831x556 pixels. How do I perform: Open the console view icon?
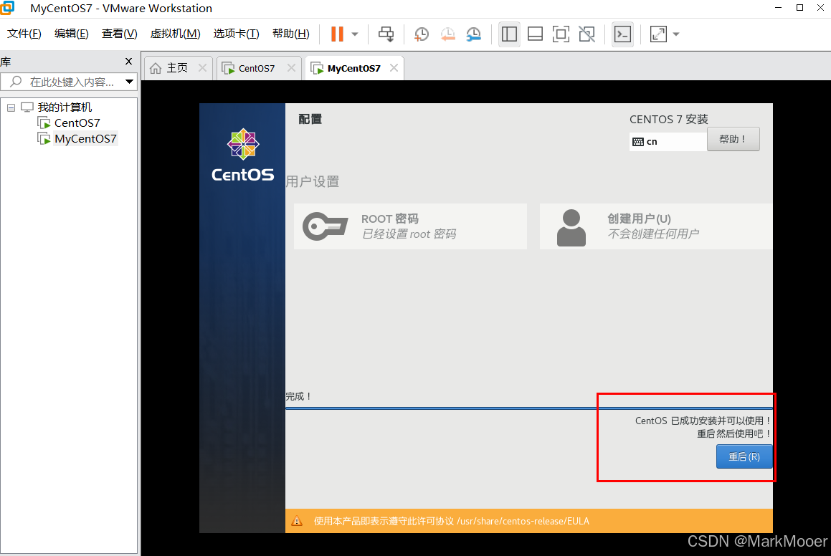click(622, 34)
